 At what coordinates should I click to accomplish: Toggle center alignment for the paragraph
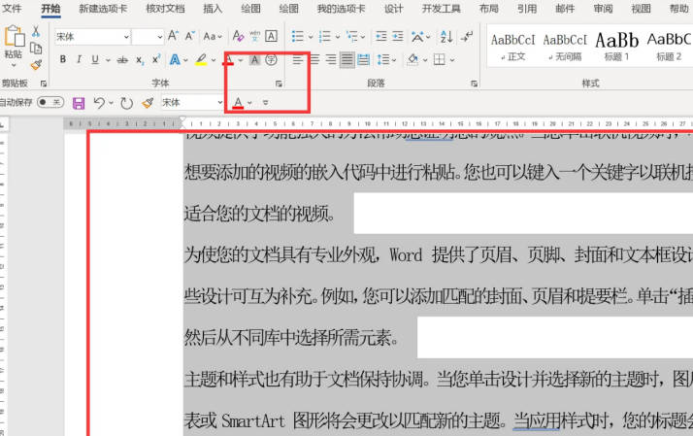pos(314,59)
